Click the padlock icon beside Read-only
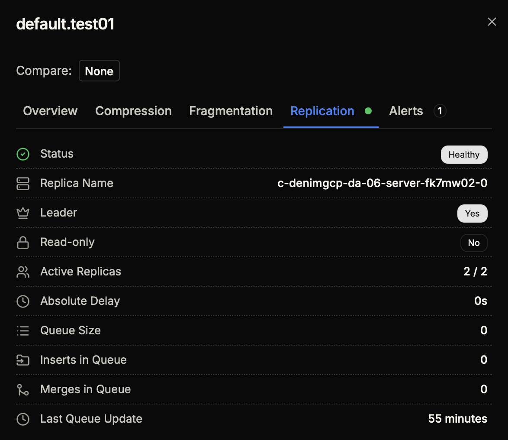 coord(23,243)
